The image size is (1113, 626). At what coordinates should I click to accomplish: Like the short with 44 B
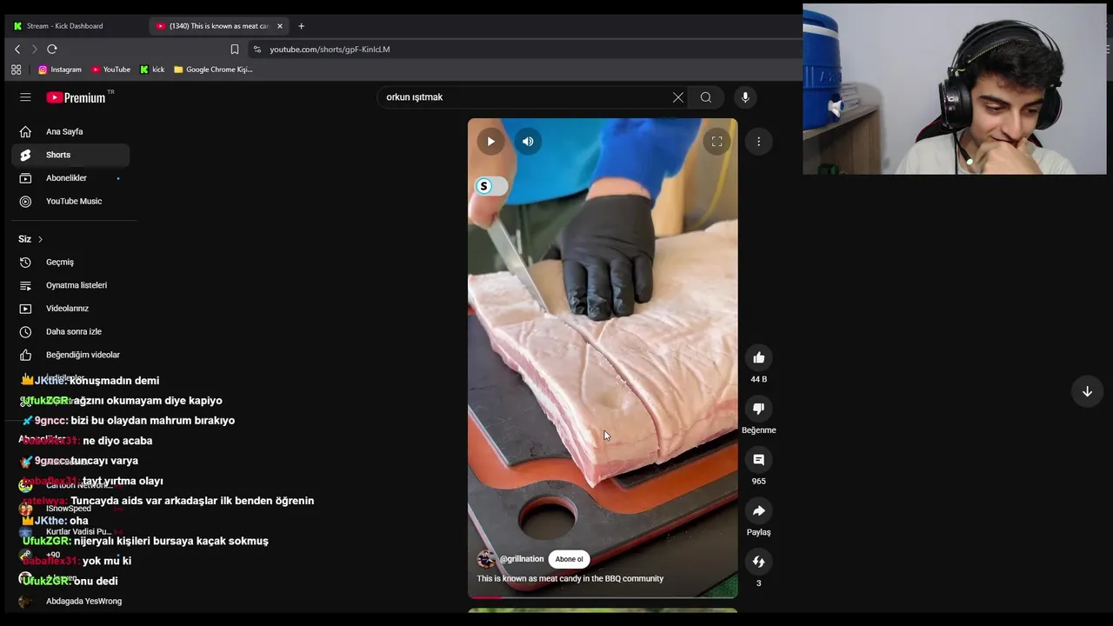(758, 357)
